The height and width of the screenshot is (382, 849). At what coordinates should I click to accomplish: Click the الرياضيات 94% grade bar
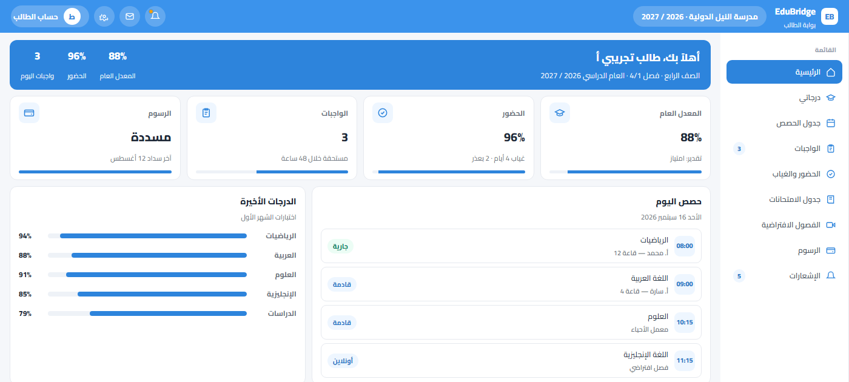pos(147,236)
